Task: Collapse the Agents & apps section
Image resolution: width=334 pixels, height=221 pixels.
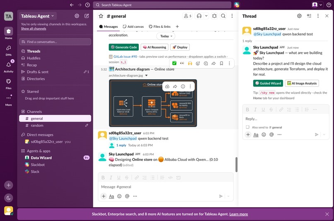Action: (x=39, y=151)
